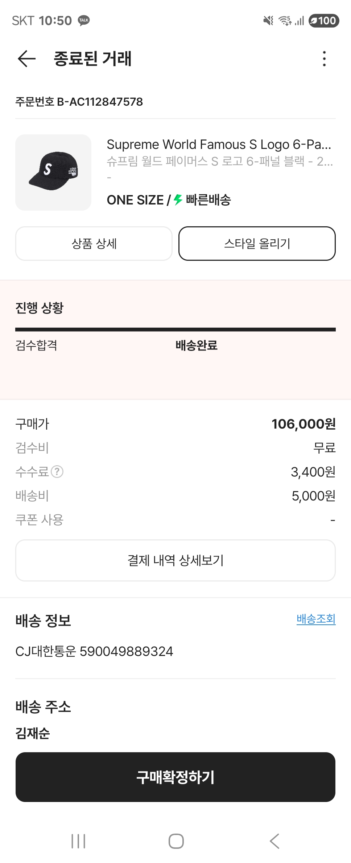Tap the muted sound status icon

click(x=268, y=21)
